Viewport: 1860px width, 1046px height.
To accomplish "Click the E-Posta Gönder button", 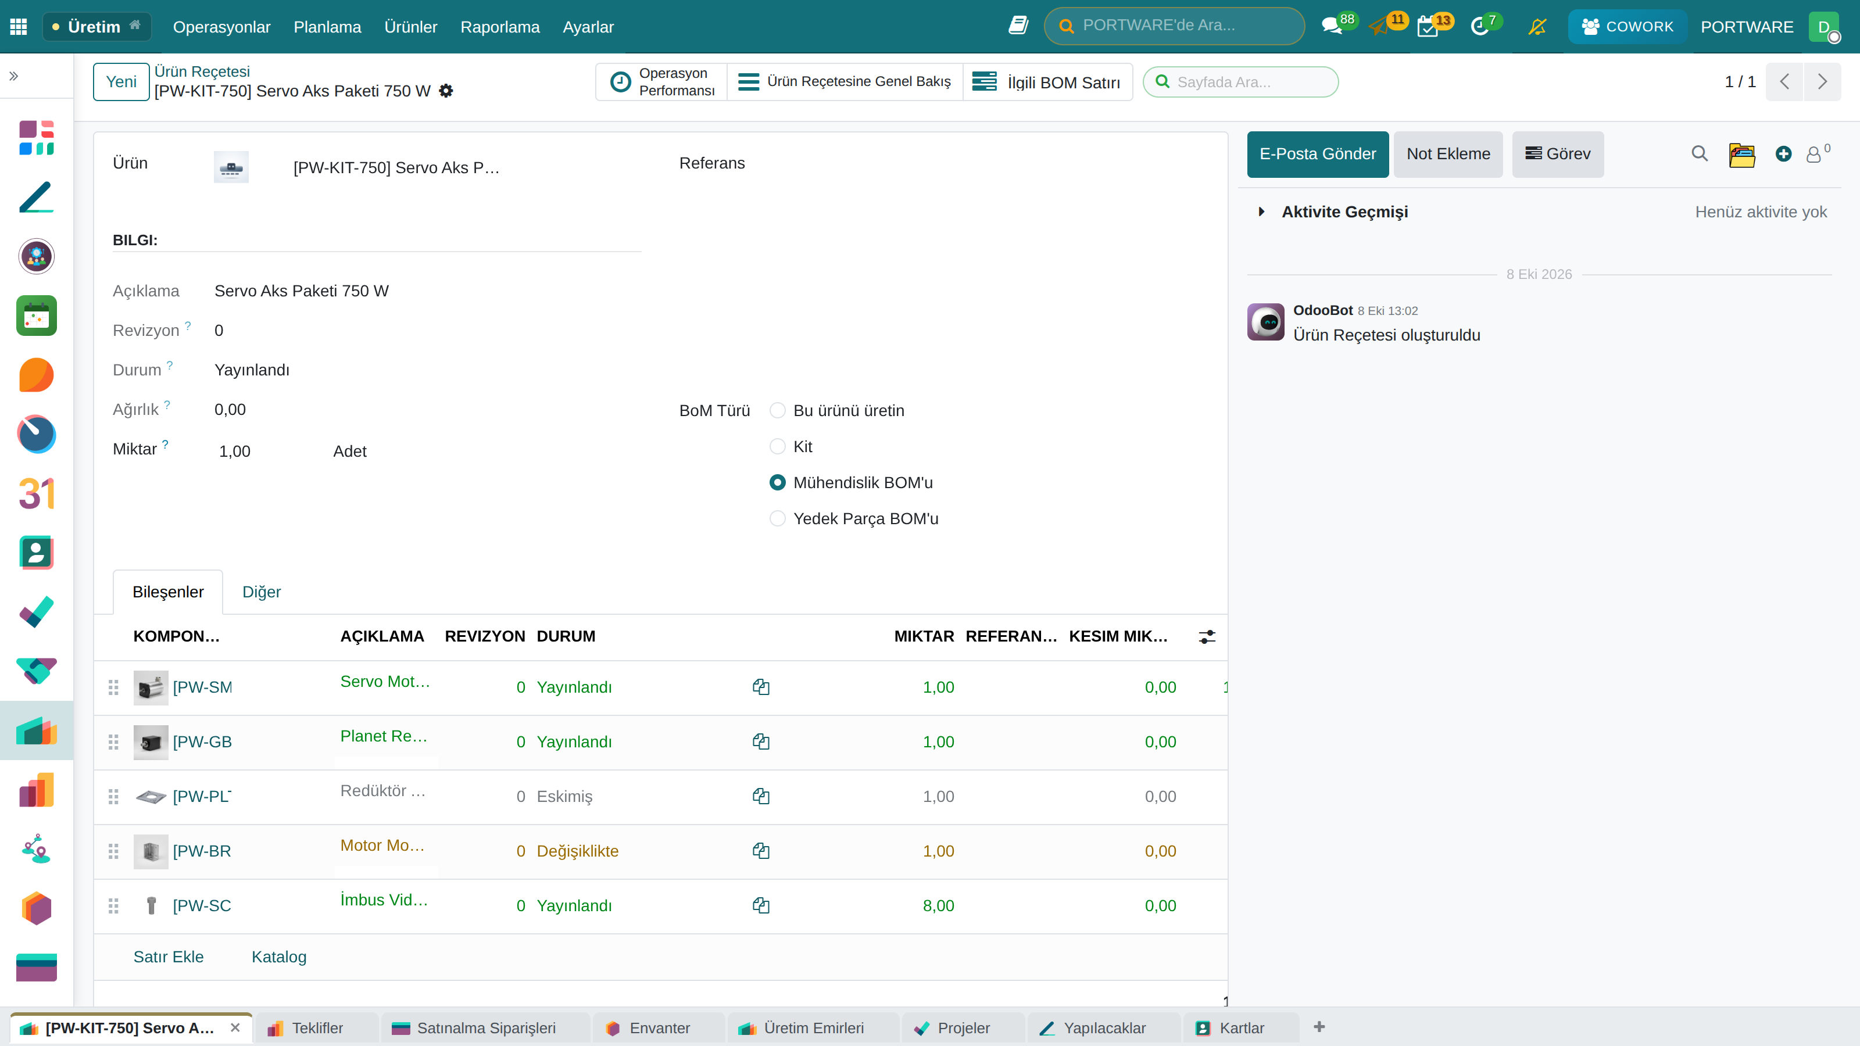I will 1318,155.
